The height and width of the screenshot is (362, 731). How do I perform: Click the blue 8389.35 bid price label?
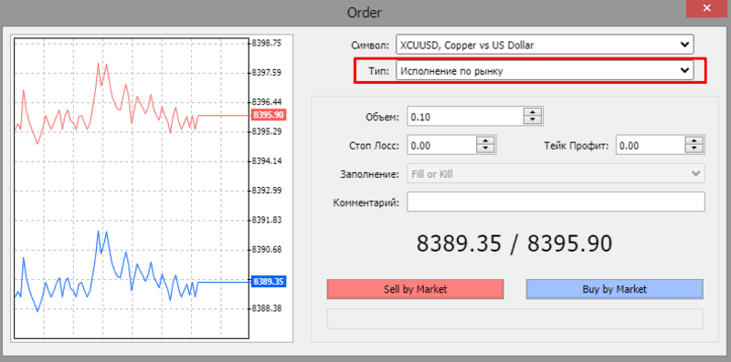tap(269, 282)
